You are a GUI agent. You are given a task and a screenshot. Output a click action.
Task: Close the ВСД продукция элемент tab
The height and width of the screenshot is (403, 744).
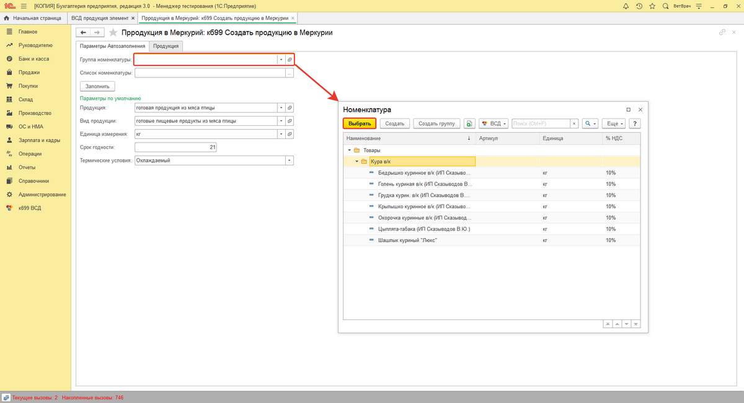134,19
